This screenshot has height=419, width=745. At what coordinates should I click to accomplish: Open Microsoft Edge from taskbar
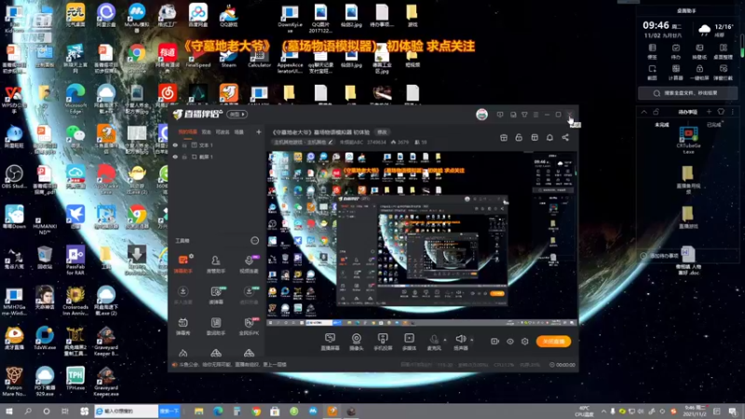tap(218, 412)
